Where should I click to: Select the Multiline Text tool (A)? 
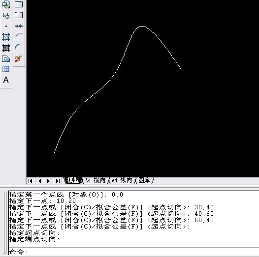pyautogui.click(x=6, y=80)
